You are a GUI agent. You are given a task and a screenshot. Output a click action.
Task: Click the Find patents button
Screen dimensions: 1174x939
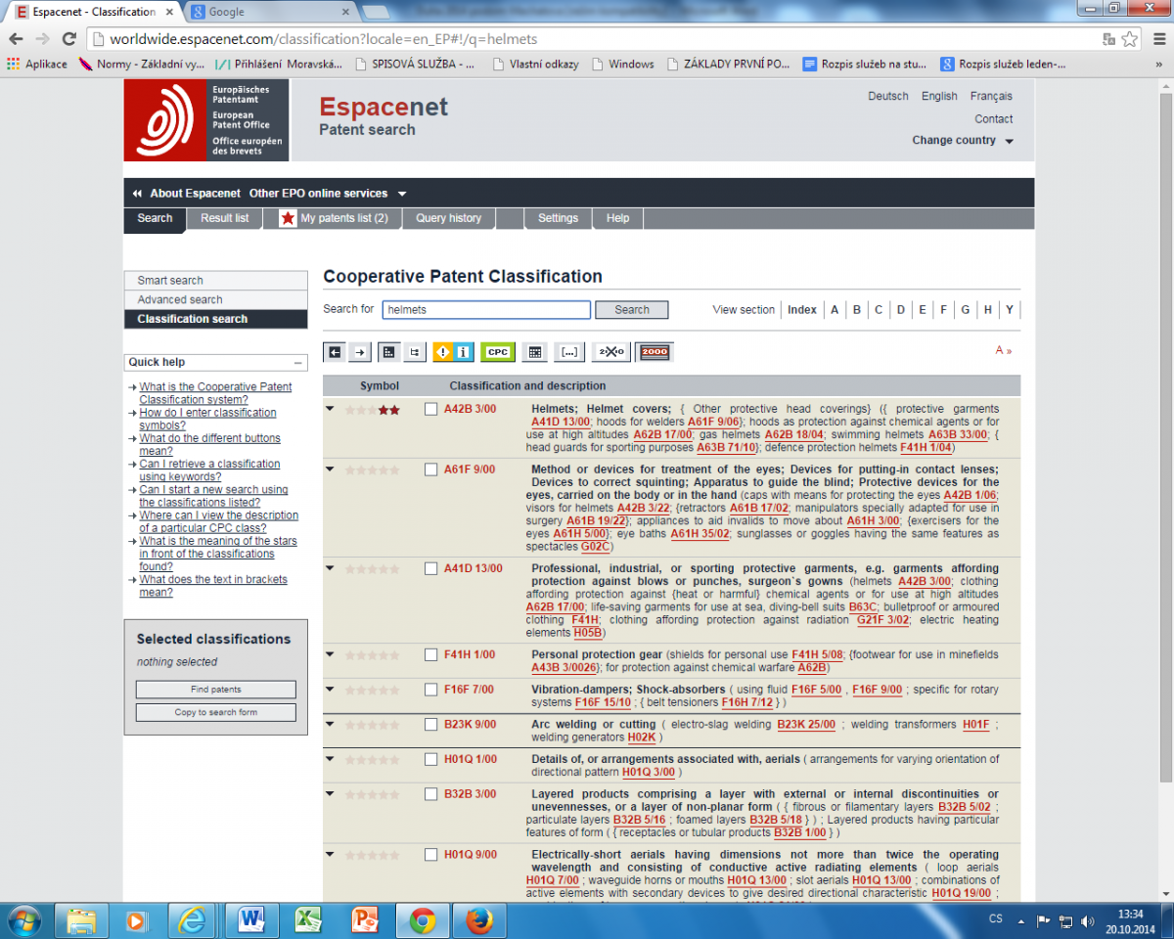(215, 690)
